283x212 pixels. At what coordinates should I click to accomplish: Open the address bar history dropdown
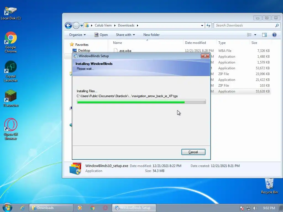(202, 25)
